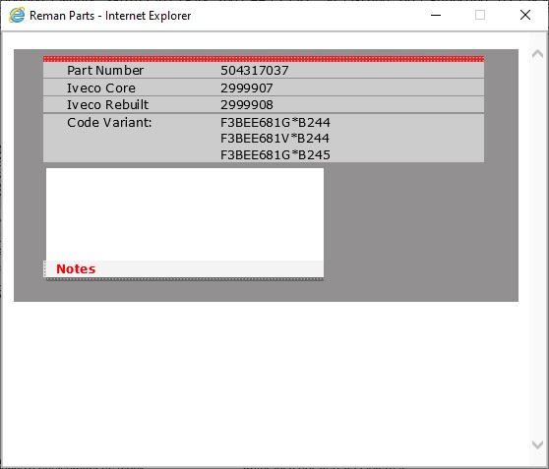Minimize the Reman Parts window
Viewport: 549px width, 469px height.
click(x=436, y=15)
